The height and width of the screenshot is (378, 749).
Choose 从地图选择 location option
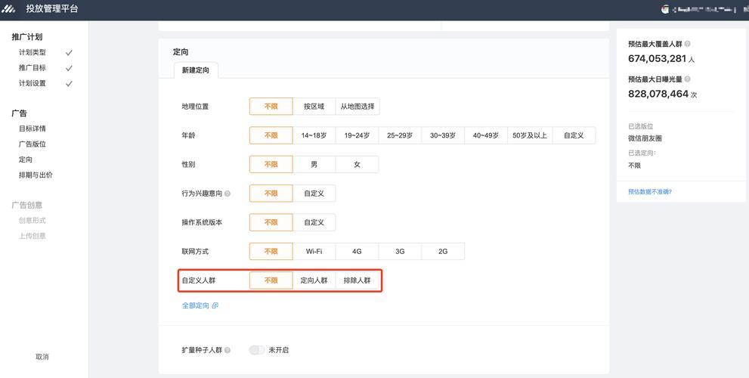[357, 107]
